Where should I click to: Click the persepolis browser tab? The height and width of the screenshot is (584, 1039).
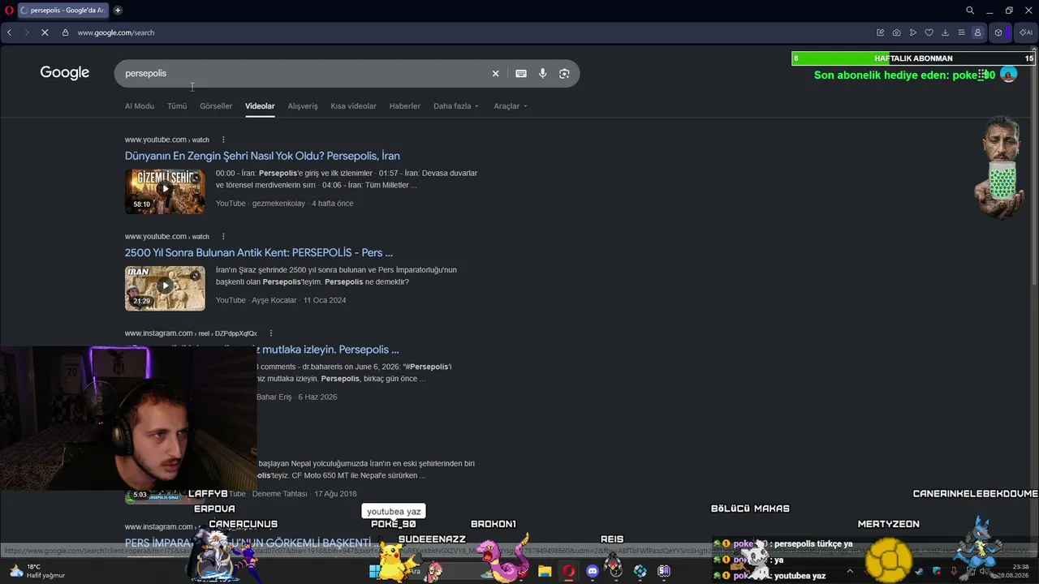coord(62,11)
